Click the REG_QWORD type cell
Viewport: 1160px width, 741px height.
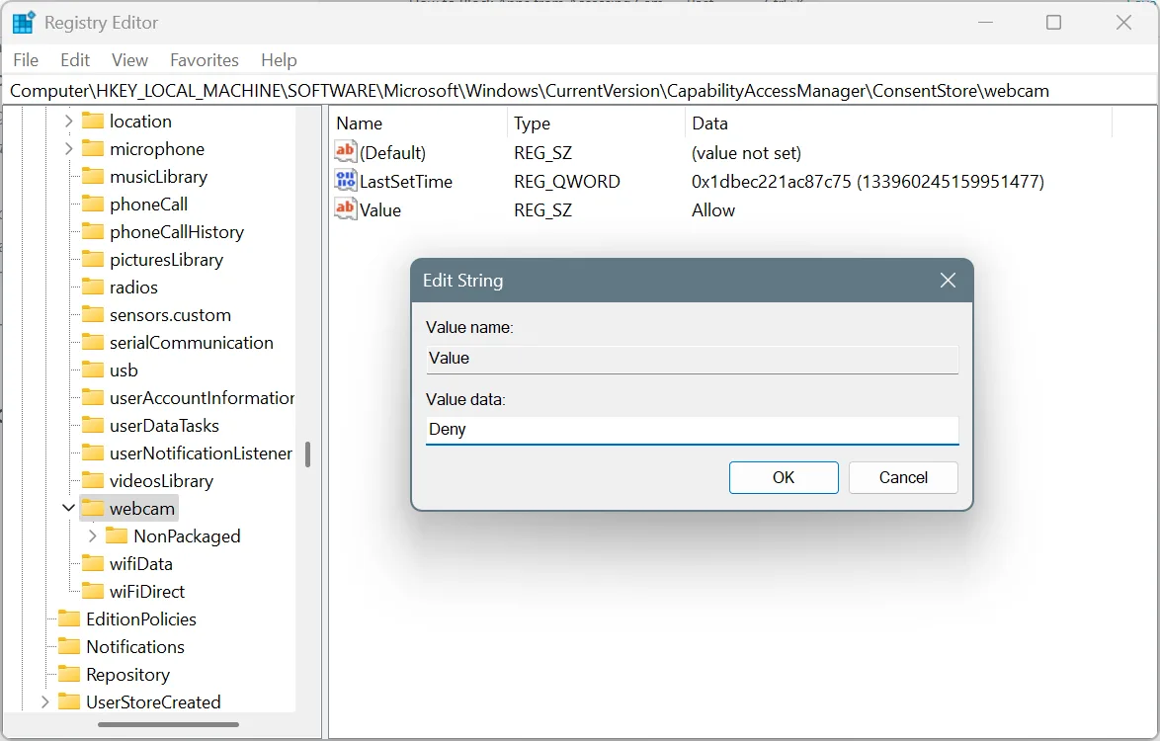pos(567,181)
